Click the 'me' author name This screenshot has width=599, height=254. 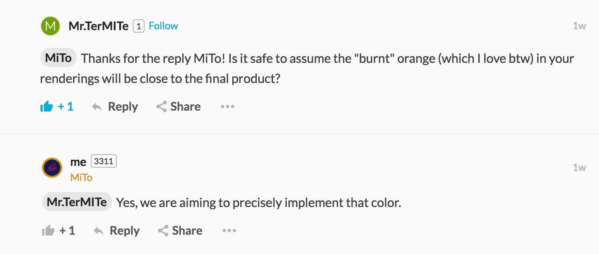pos(78,162)
